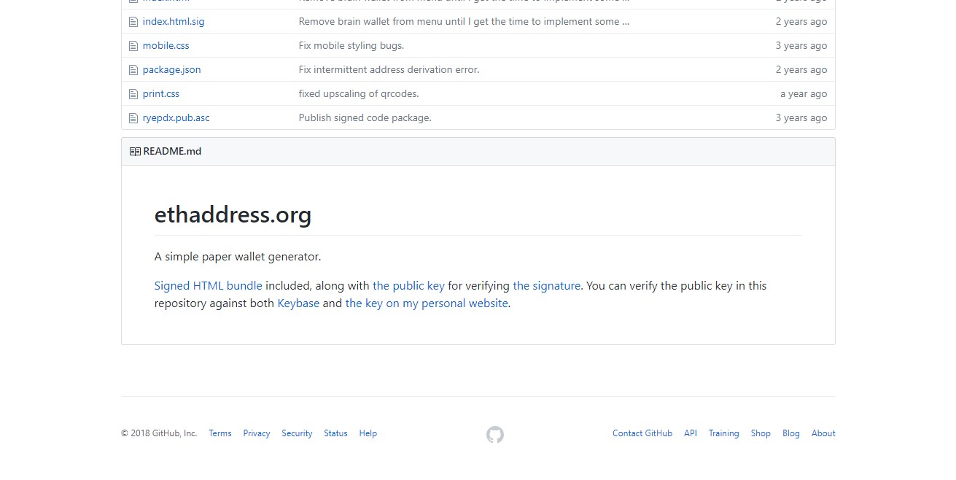The image size is (956, 480).
Task: Follow the Signed HTML bundle link
Action: pyautogui.click(x=208, y=286)
